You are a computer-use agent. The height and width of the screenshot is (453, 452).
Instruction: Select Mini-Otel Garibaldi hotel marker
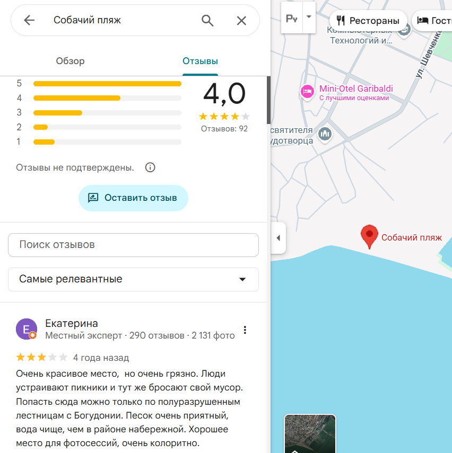click(307, 92)
